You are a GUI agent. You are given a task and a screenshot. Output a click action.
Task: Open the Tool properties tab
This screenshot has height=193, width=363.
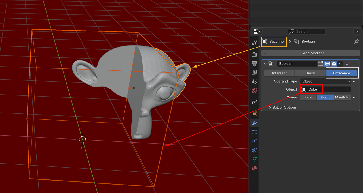254,43
